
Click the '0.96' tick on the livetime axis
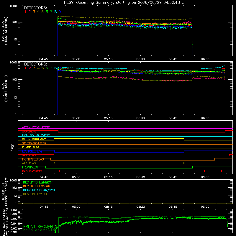point(14,219)
